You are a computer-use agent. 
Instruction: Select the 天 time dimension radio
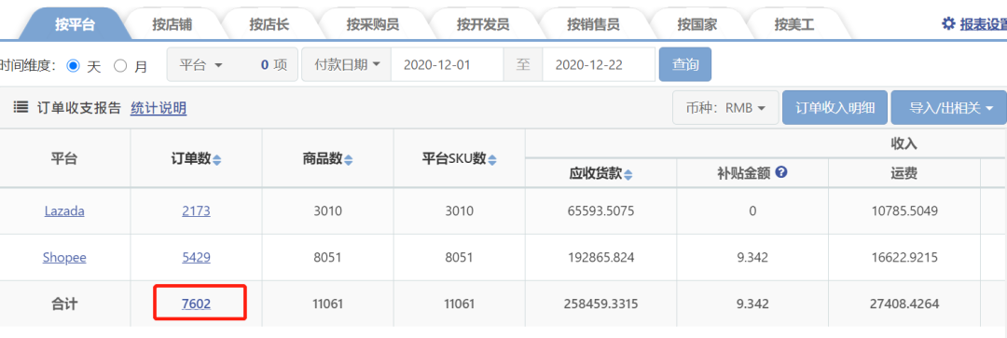click(73, 65)
